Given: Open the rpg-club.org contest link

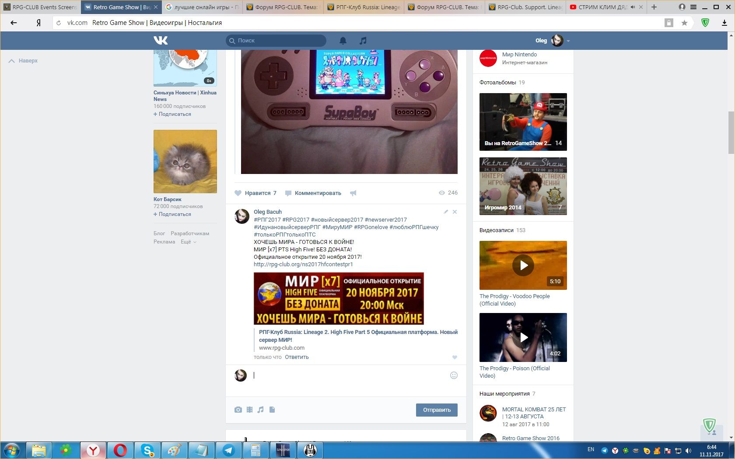Looking at the screenshot, I should 303,264.
